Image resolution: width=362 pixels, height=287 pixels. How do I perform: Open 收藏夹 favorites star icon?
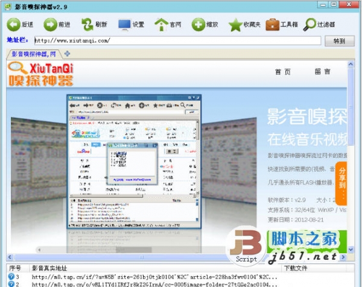235,25
